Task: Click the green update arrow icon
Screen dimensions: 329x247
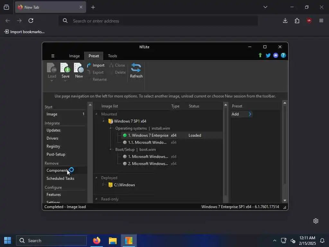Action: tap(260, 55)
